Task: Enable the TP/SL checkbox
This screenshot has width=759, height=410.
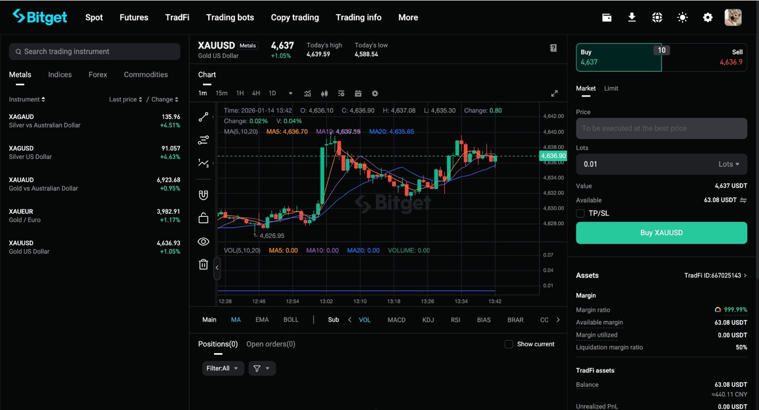Action: (x=580, y=213)
